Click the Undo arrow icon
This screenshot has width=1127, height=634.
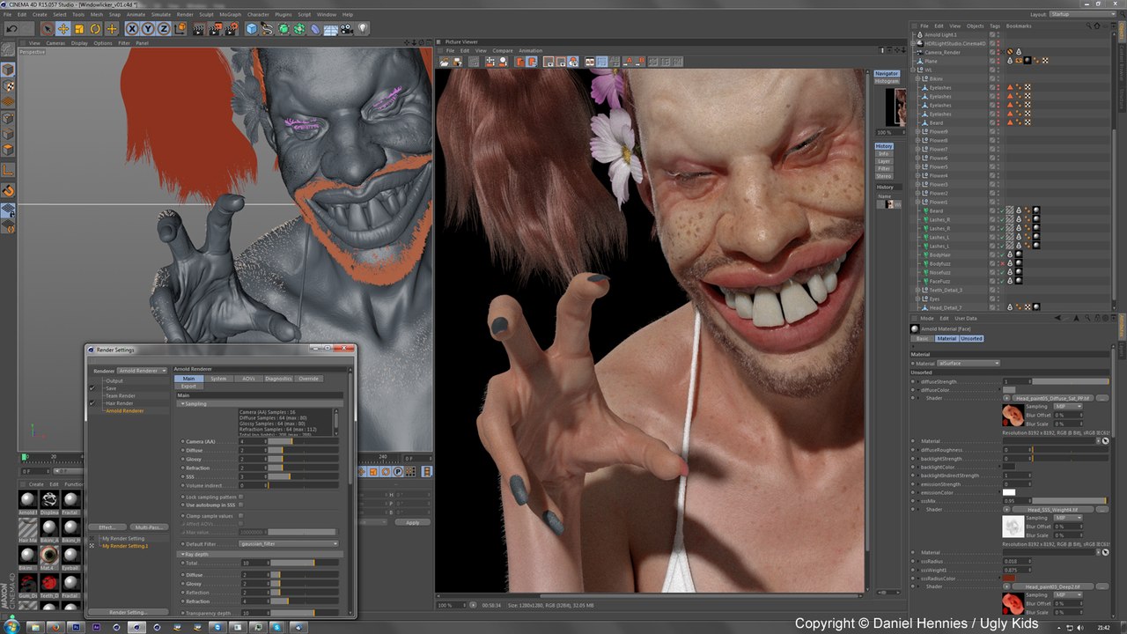[11, 29]
